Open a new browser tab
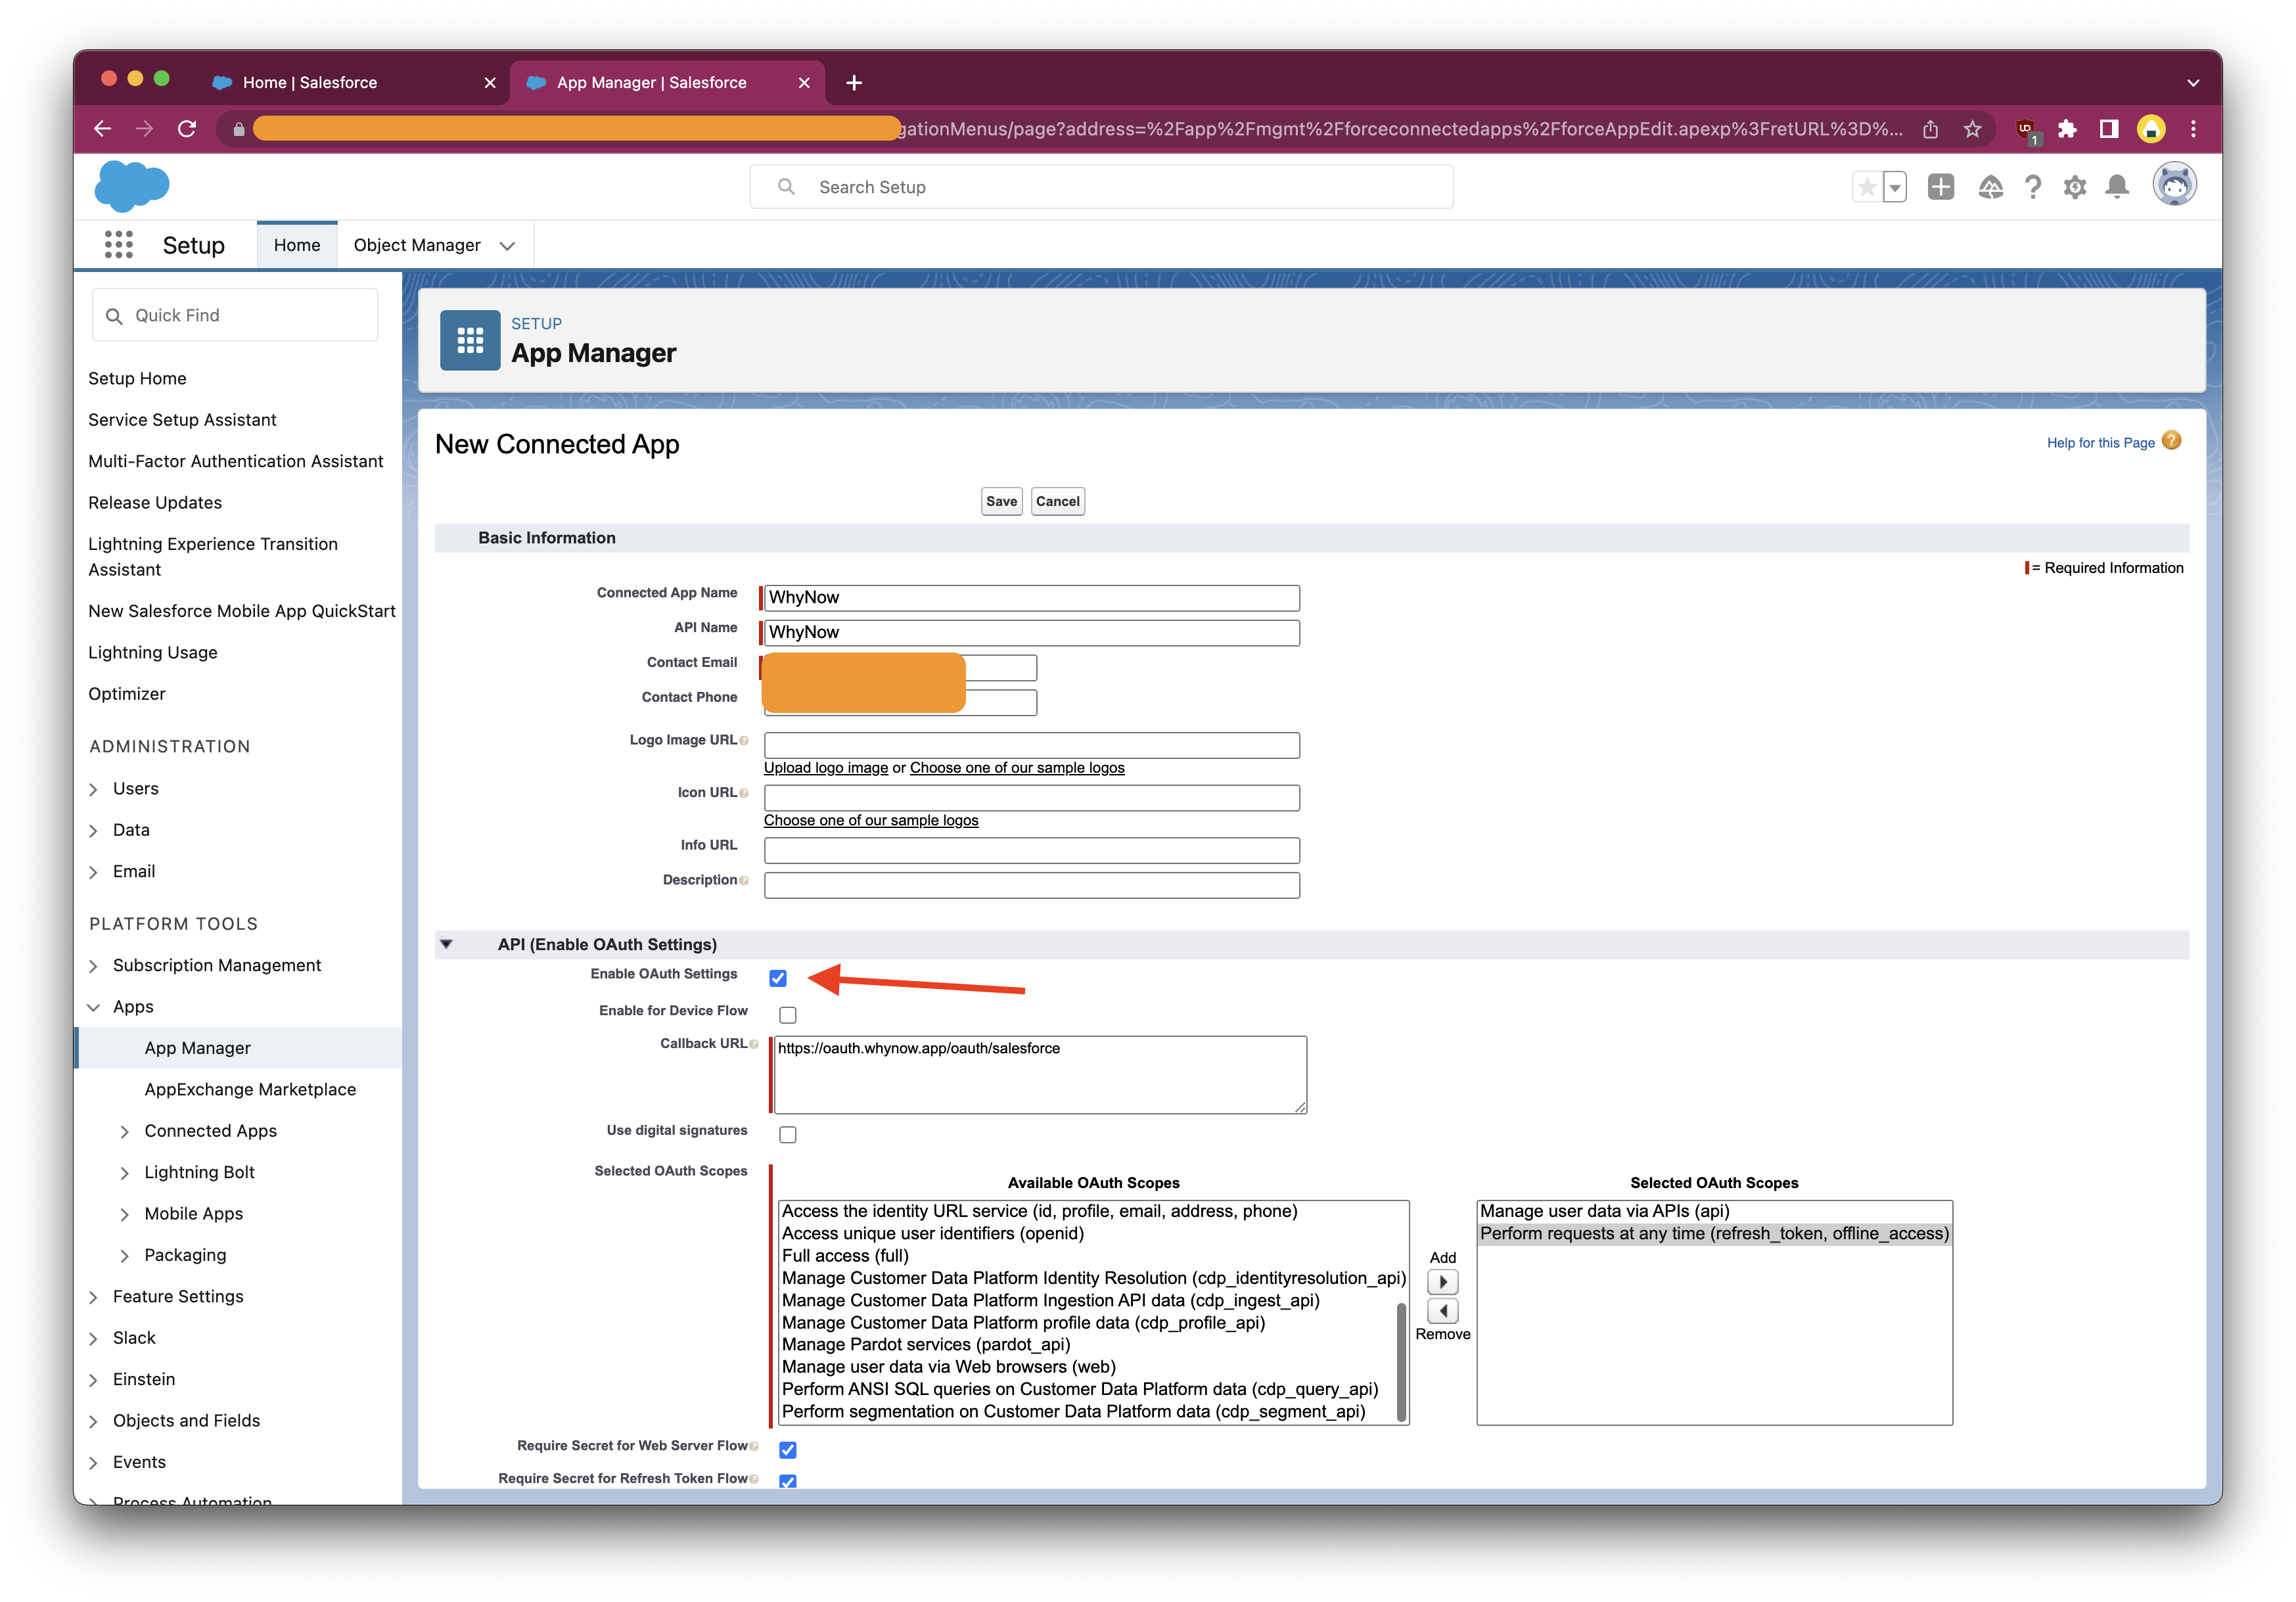Viewport: 2296px width, 1602px height. pyautogui.click(x=854, y=83)
